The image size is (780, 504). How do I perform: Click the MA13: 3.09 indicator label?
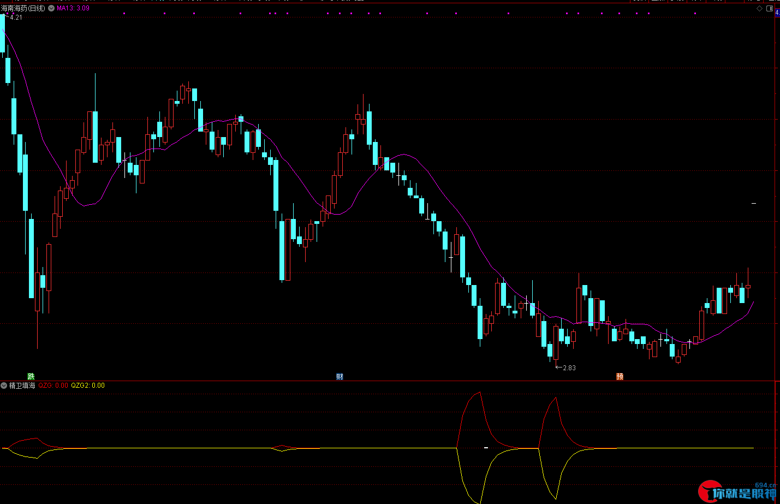73,8
